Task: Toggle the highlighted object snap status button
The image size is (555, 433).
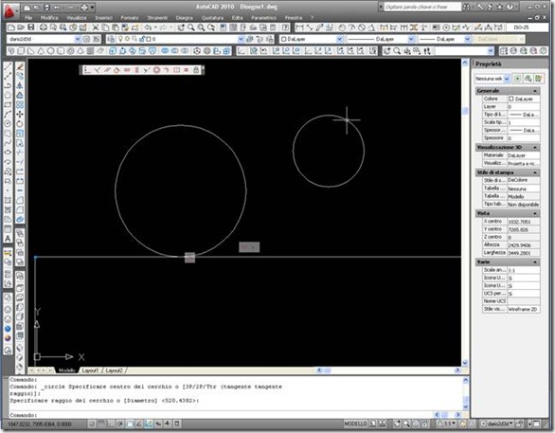Action: [149, 424]
